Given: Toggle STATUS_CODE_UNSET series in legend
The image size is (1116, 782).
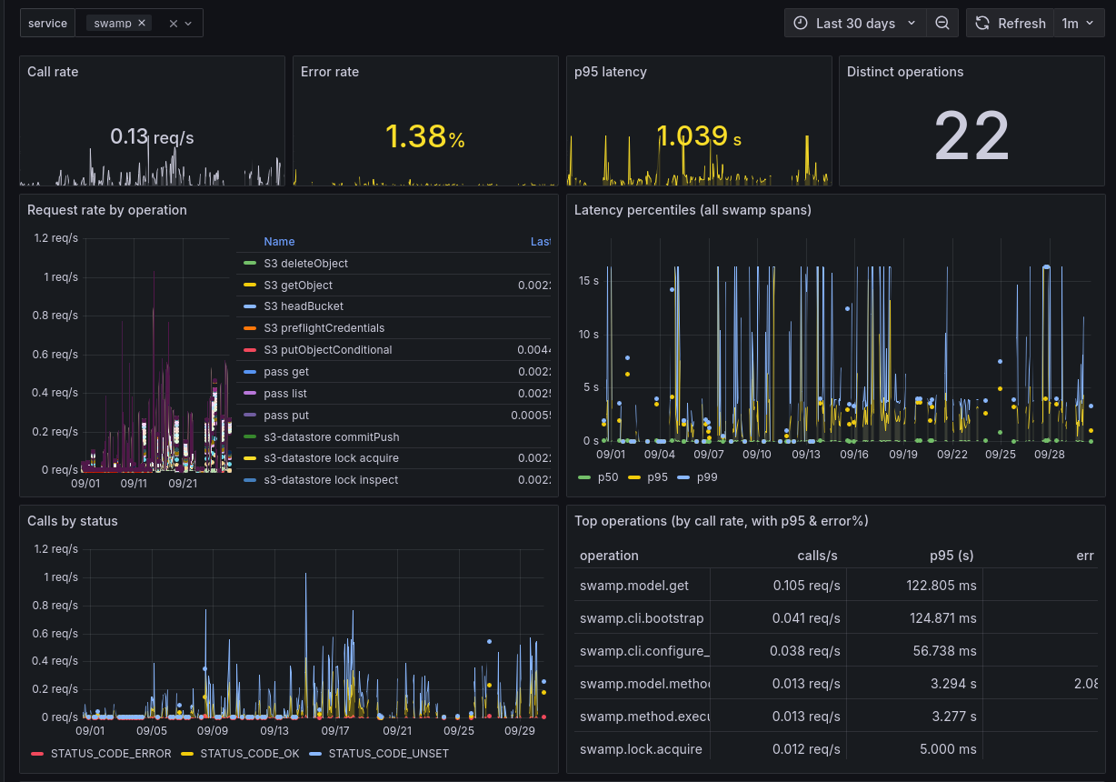Looking at the screenshot, I should pyautogui.click(x=389, y=754).
